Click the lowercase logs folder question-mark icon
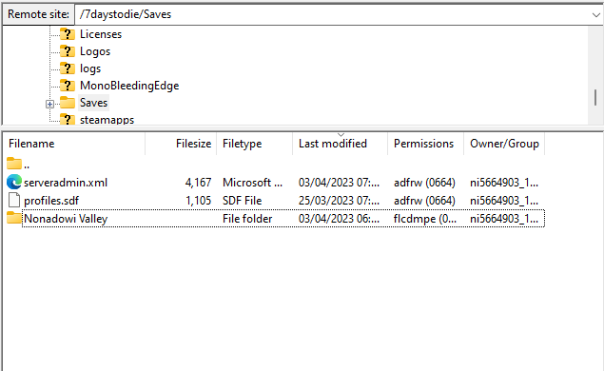Screen dimensions: 604x371 [68, 68]
